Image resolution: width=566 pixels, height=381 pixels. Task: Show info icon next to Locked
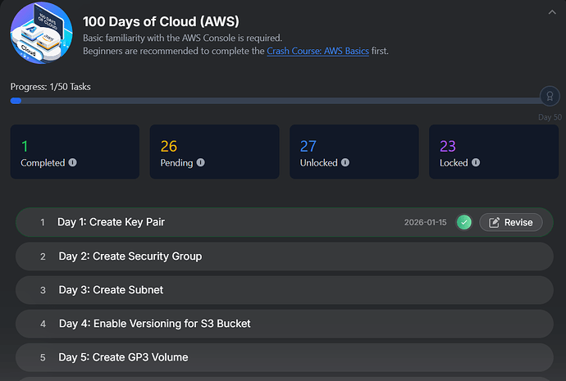point(476,163)
